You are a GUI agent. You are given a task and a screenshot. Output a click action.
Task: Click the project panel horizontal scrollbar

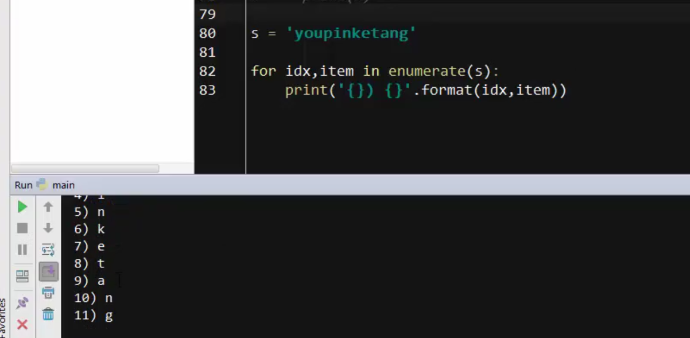tap(85, 169)
